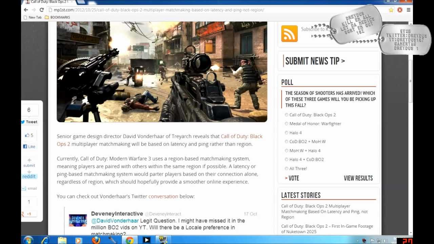Screen dimensions: 434x244
Task: Click the reddit share button
Action: 29,176
